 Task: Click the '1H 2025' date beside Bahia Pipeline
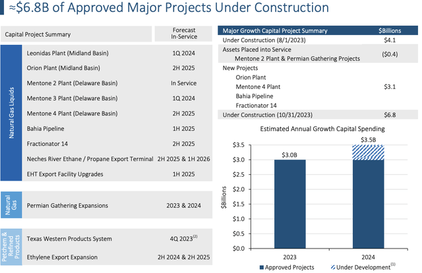pos(183,129)
